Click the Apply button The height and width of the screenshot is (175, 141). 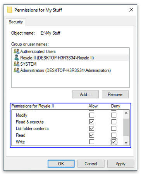point(120,164)
